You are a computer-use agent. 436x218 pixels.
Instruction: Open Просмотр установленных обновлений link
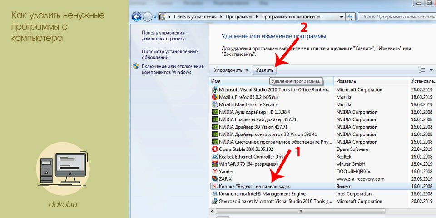tap(170, 54)
